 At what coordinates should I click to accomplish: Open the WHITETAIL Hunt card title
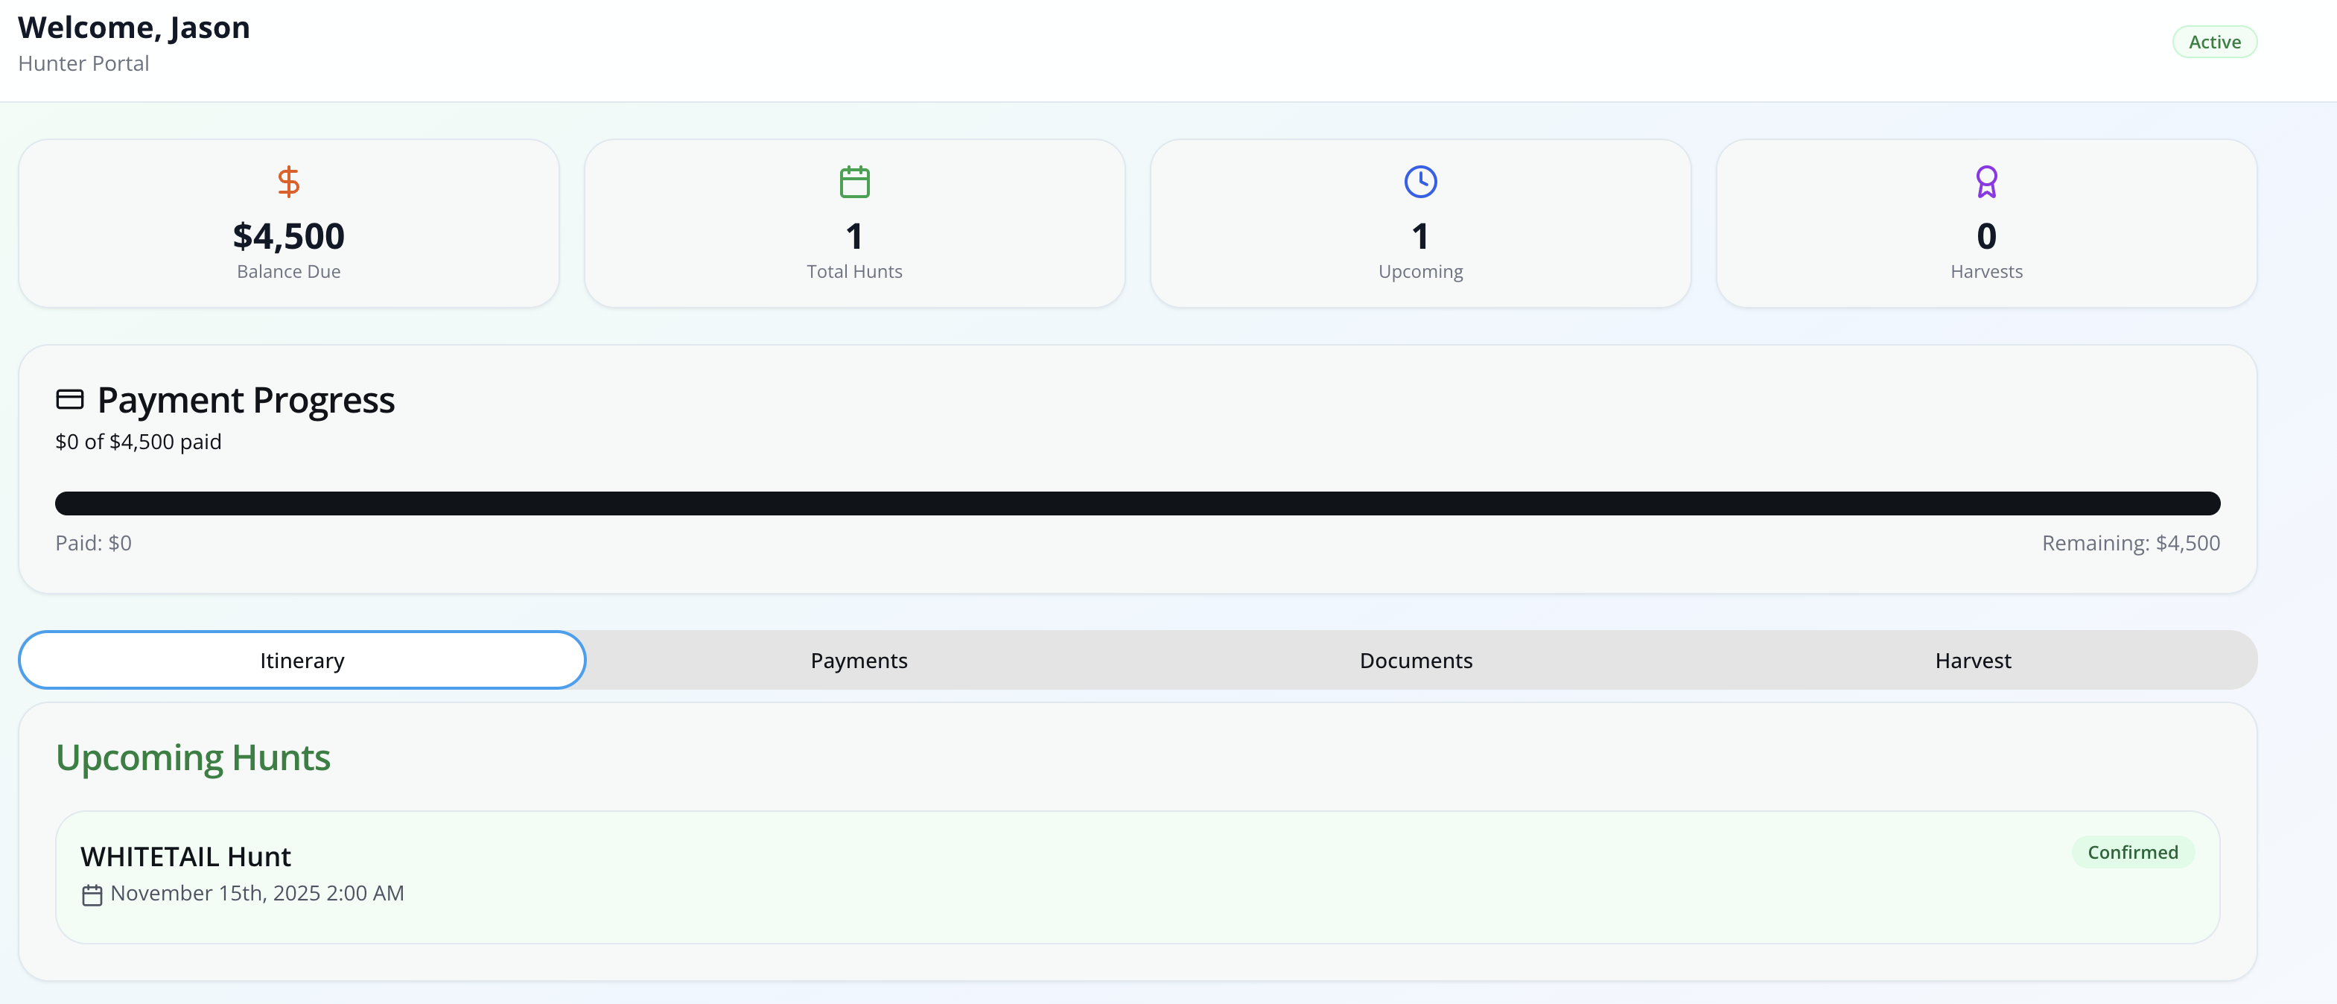[x=185, y=857]
